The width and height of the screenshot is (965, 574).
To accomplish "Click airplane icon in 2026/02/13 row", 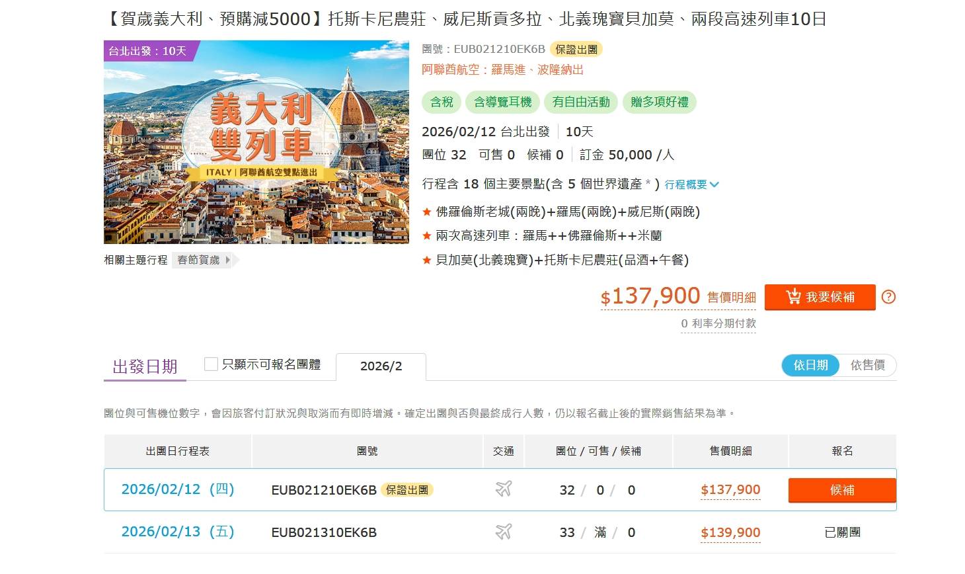I will 504,532.
